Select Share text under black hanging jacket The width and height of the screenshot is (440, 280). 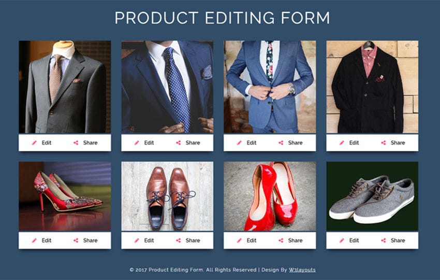pos(398,143)
